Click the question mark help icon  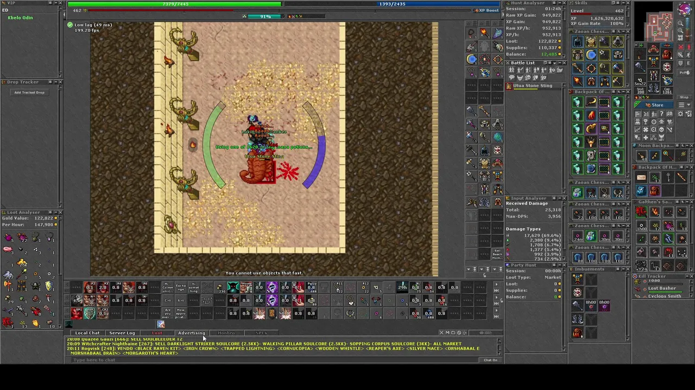[662, 113]
